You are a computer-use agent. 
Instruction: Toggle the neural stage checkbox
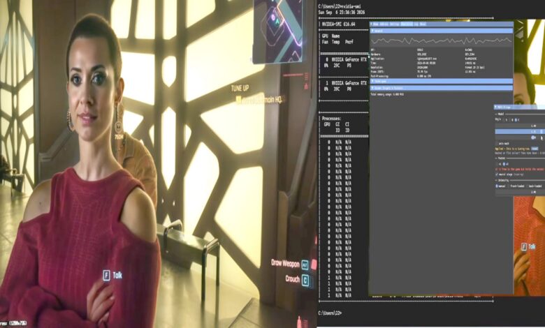pyautogui.click(x=497, y=174)
